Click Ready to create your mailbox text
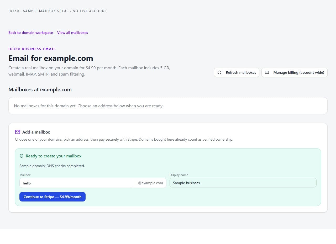Image resolution: width=336 pixels, height=244 pixels. click(54, 156)
